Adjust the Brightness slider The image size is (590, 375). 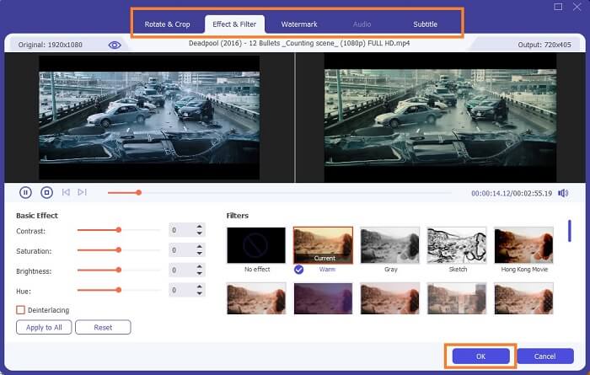119,270
